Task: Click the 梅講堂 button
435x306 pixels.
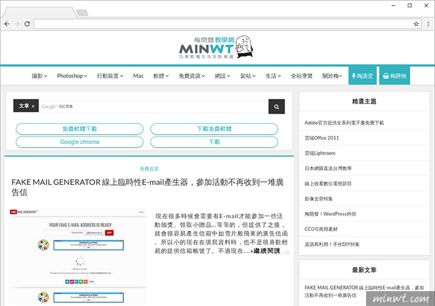Action: 362,75
